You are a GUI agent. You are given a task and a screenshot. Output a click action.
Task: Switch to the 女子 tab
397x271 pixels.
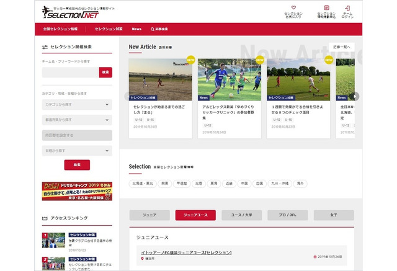(334, 215)
